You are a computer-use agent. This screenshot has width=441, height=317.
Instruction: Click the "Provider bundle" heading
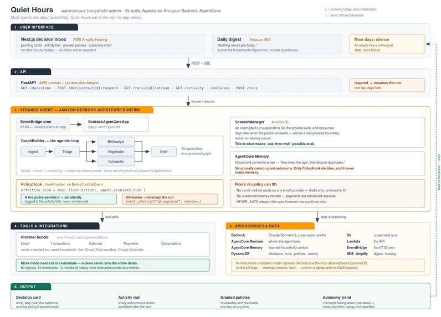click(34, 237)
